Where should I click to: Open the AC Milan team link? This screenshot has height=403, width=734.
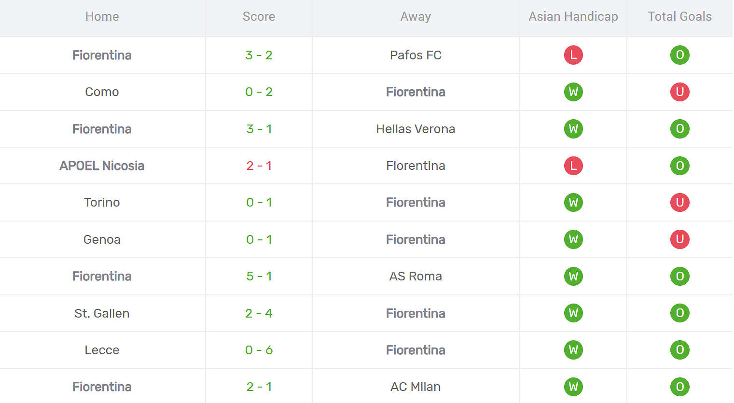(x=415, y=387)
